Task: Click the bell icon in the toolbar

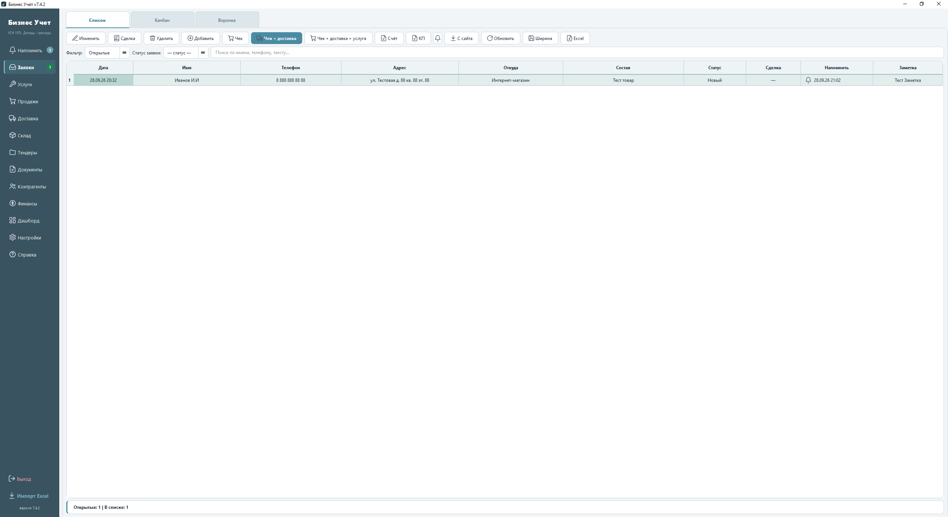Action: tap(437, 38)
